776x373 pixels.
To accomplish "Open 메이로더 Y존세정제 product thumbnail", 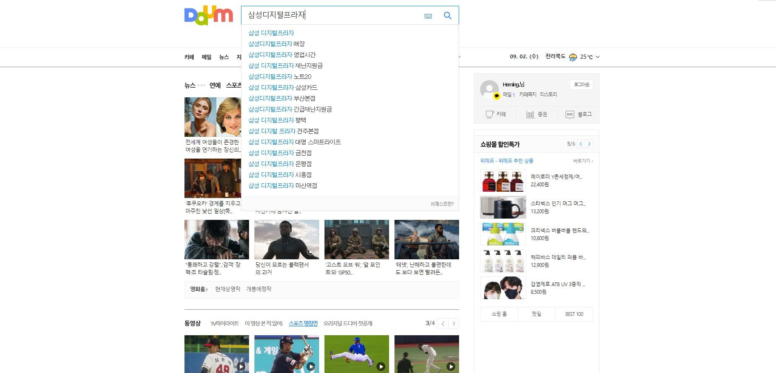I will click(503, 180).
